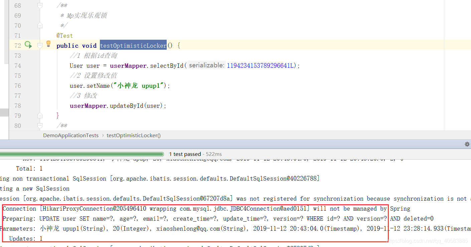471x247 pixels.
Task: Click the "Updates: 1" console line
Action: coord(26,239)
